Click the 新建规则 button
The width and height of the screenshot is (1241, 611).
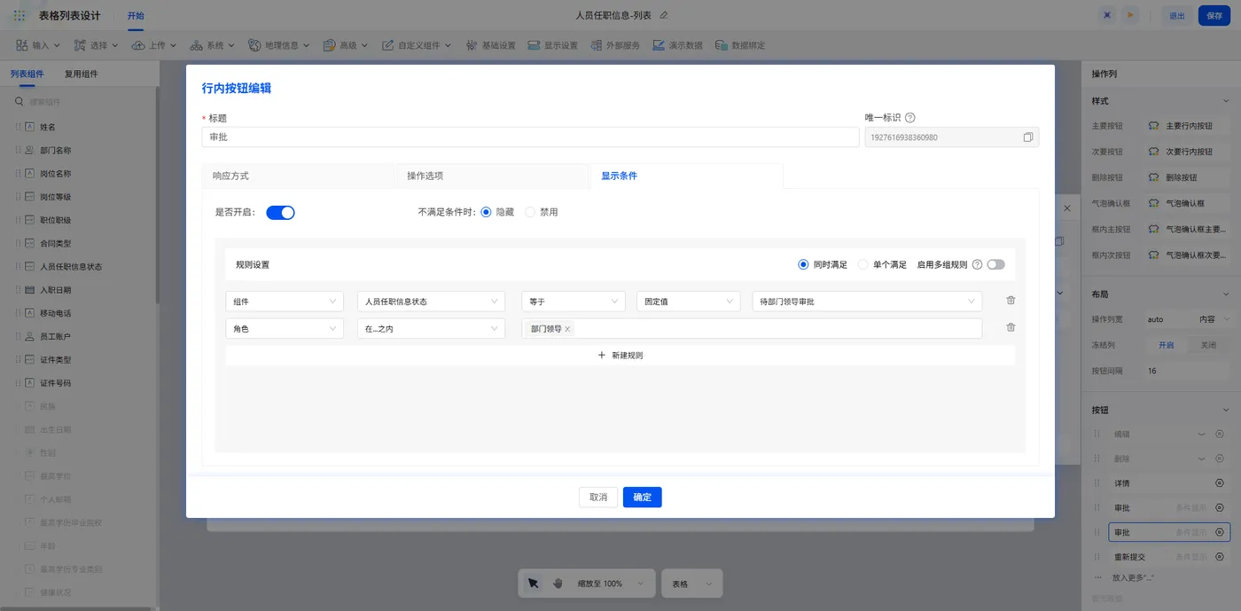(620, 356)
